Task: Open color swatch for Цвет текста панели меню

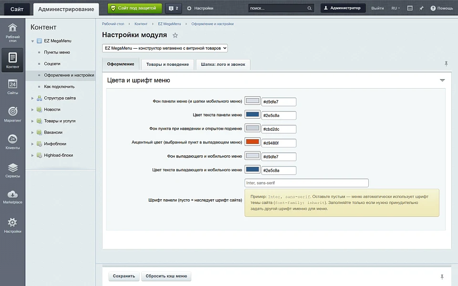Action: 252,115
